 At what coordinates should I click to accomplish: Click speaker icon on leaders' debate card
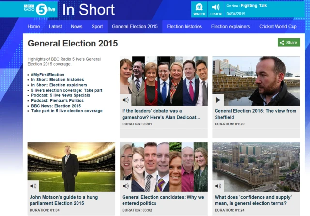click(125, 100)
